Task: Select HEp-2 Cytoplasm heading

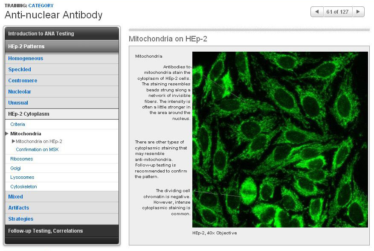Action: (29, 114)
